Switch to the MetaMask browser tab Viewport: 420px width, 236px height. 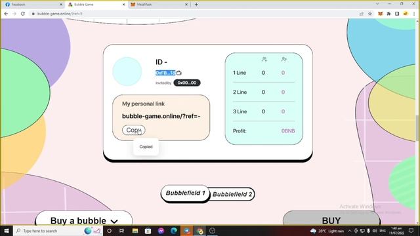(159, 5)
